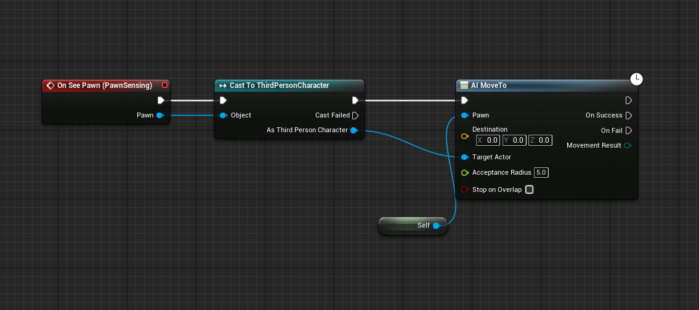The height and width of the screenshot is (310, 699).
Task: Click the On See Pawn event node title
Action: 104,85
